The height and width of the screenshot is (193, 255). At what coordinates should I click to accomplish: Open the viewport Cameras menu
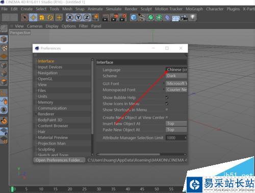pyautogui.click(x=35, y=26)
